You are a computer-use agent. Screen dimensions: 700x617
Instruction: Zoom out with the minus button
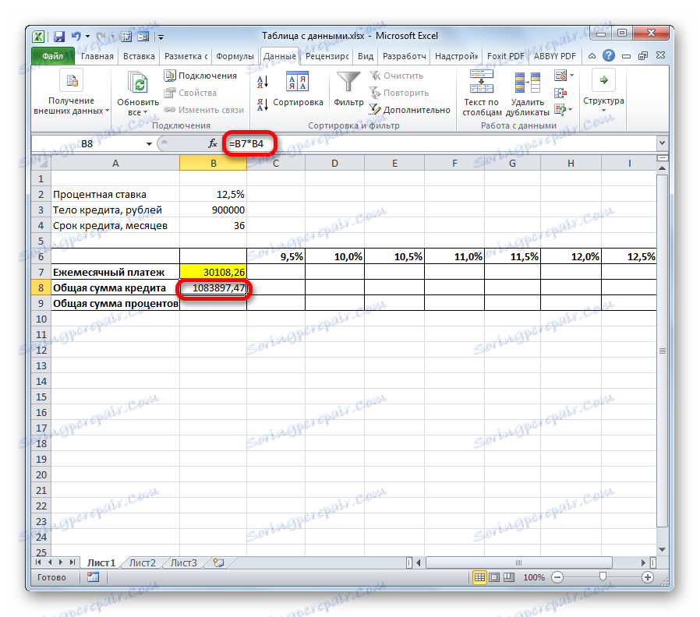[557, 578]
